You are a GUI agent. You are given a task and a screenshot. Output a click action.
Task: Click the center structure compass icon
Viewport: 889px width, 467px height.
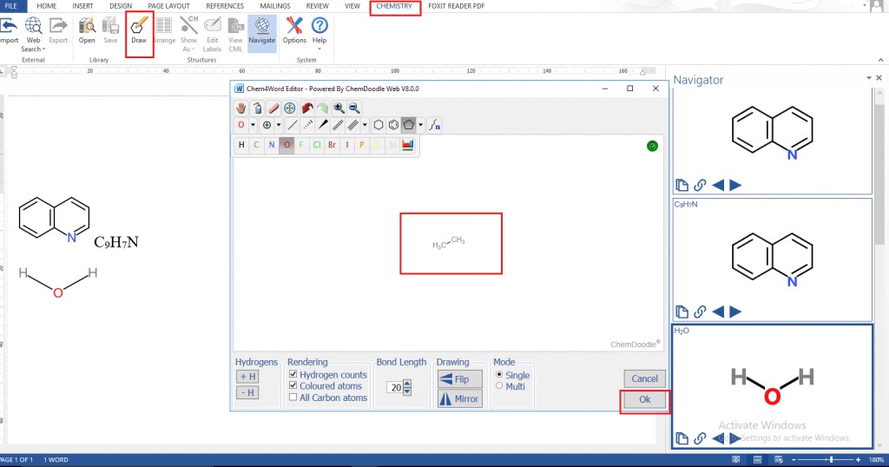pos(290,108)
